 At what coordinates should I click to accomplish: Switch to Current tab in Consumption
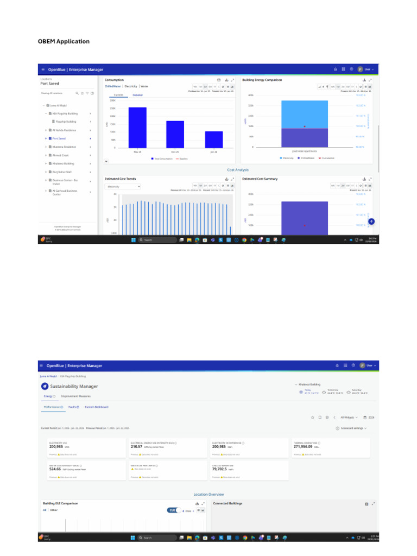[x=118, y=95]
